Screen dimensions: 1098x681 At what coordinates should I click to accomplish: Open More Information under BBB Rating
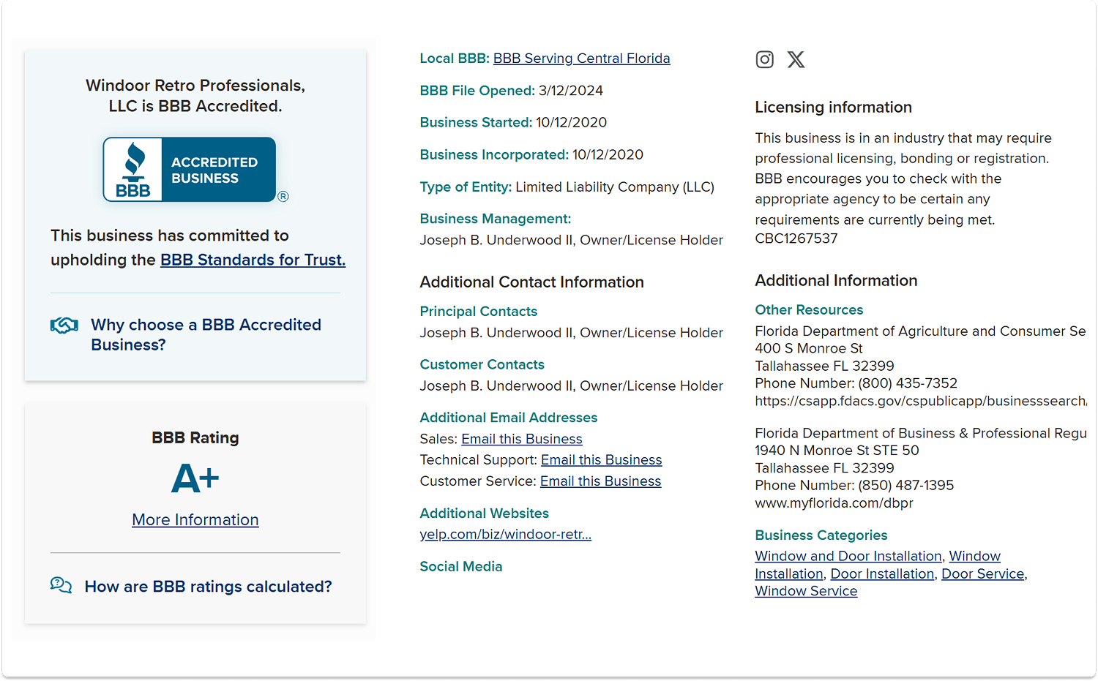point(195,520)
